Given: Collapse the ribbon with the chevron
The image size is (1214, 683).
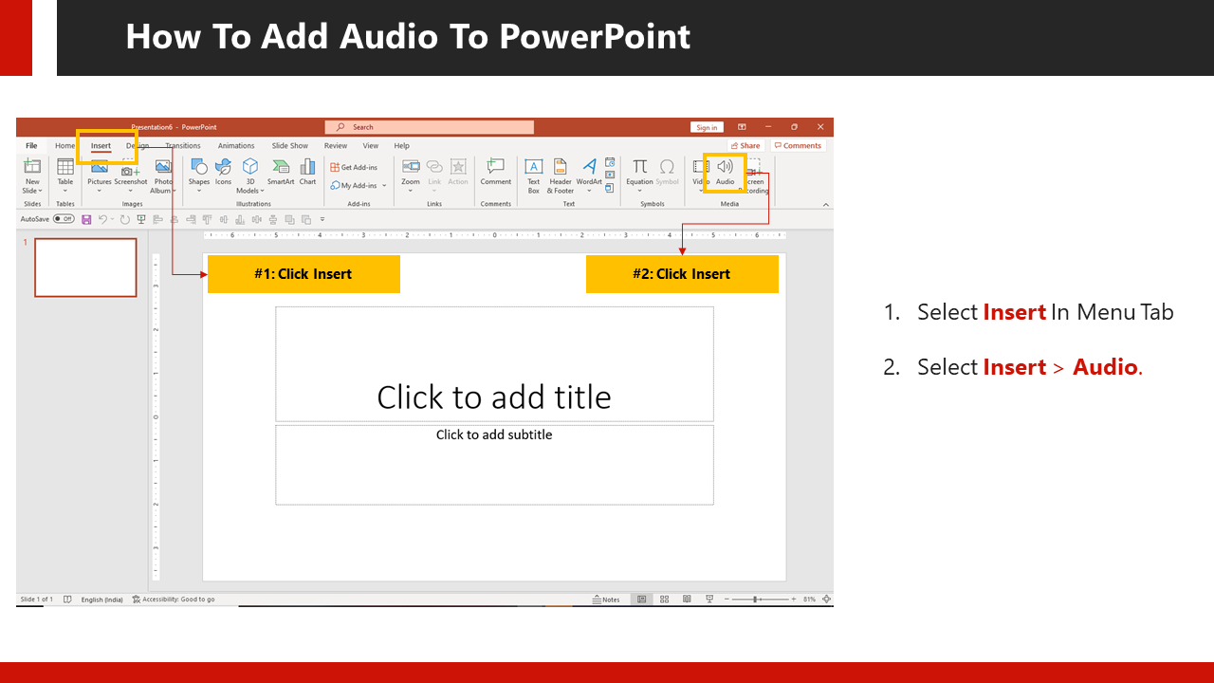Looking at the screenshot, I should point(825,204).
